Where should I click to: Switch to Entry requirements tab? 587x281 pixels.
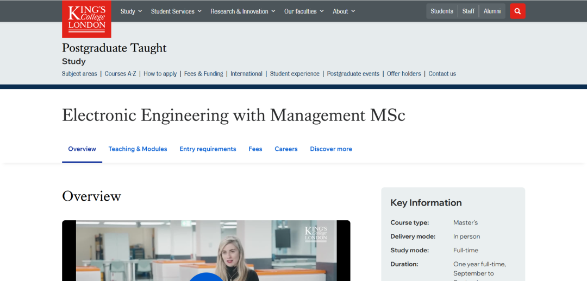point(208,149)
